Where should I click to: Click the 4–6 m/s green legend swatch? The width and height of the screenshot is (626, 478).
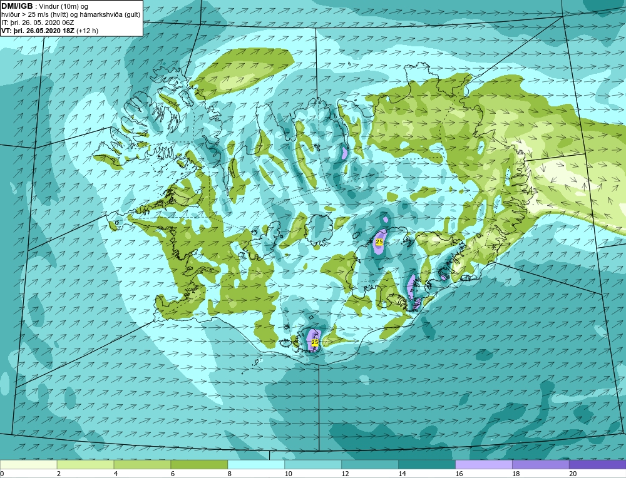pos(142,464)
